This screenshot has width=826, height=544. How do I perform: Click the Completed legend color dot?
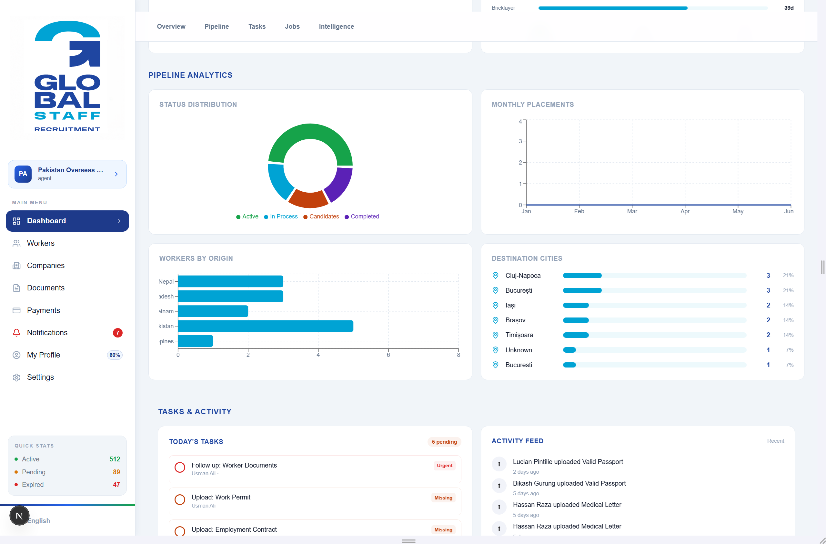coord(347,217)
